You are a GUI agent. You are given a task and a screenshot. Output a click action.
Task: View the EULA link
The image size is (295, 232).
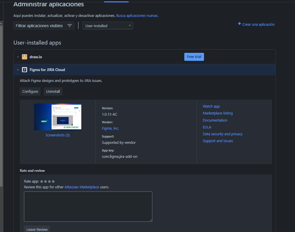(x=207, y=127)
